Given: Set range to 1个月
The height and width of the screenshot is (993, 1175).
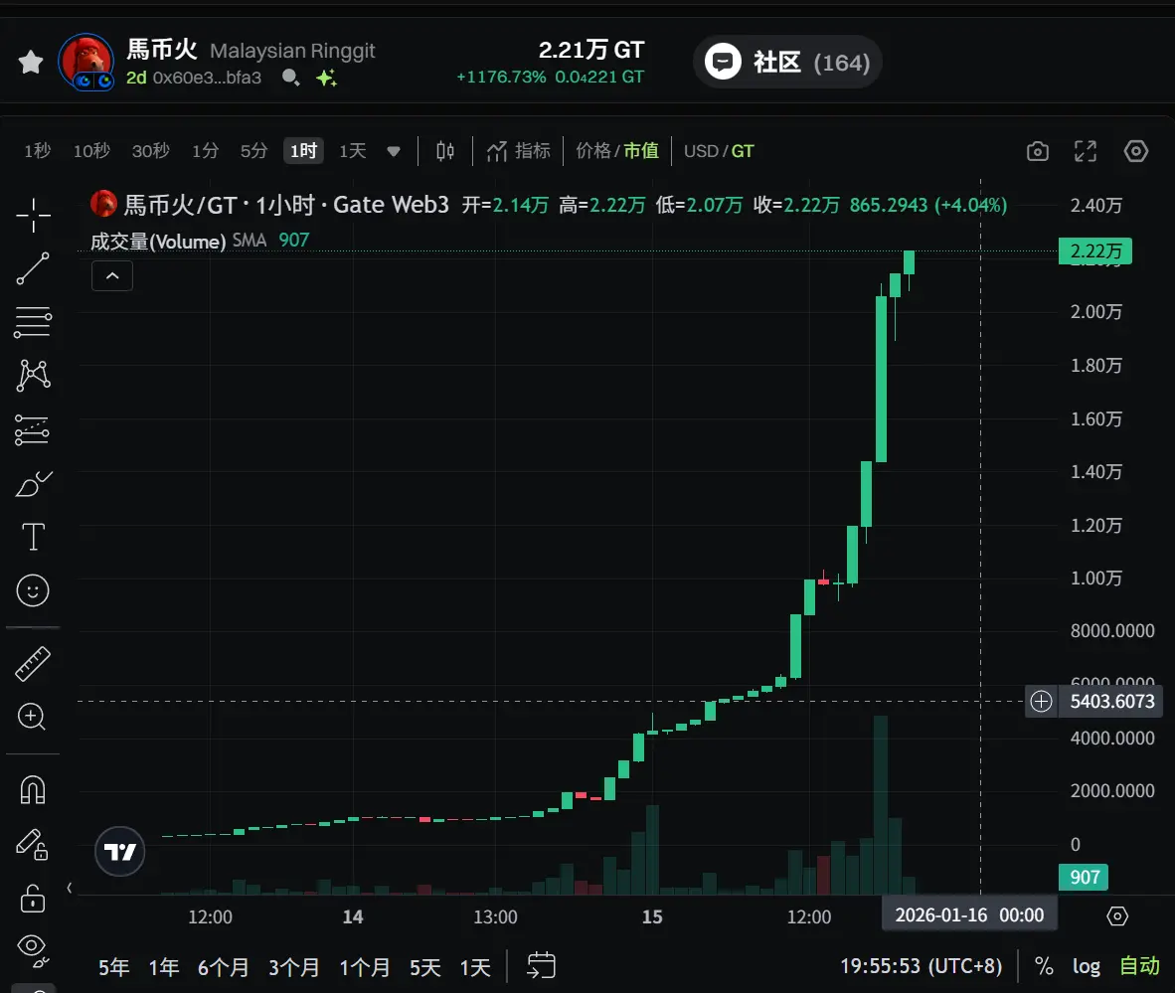Looking at the screenshot, I should tap(364, 967).
